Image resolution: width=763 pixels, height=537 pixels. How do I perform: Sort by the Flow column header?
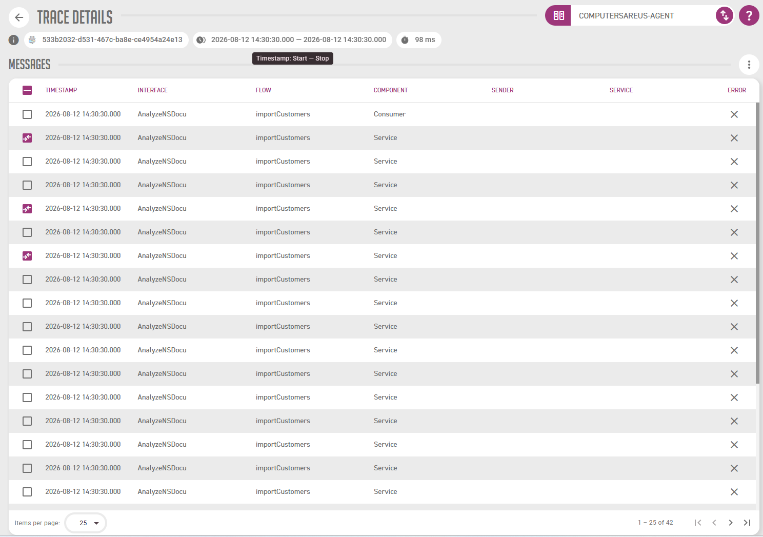[264, 90]
